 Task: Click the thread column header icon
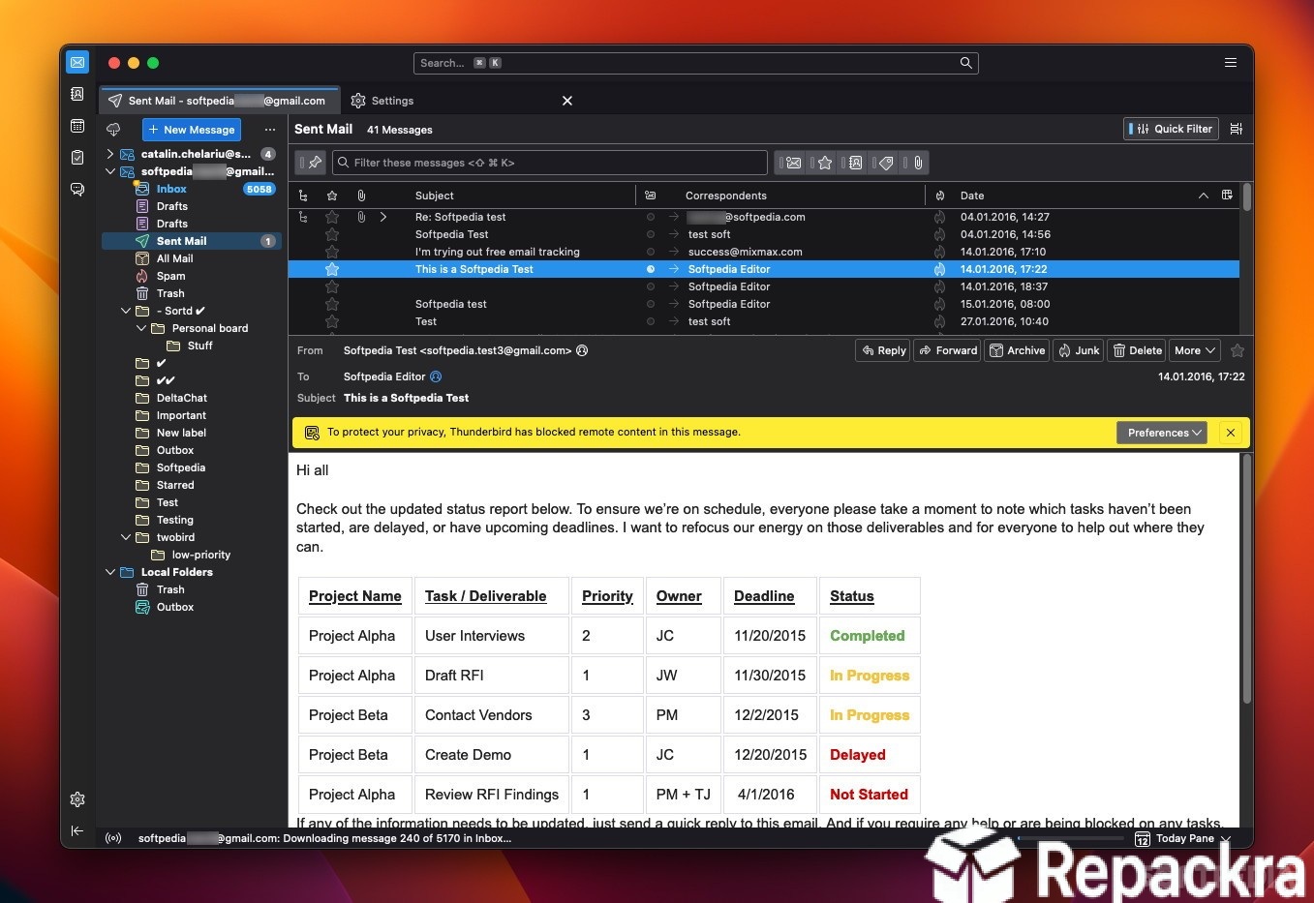tap(303, 196)
